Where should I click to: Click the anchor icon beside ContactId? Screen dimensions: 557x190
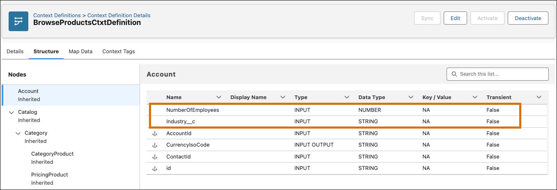coord(155,157)
